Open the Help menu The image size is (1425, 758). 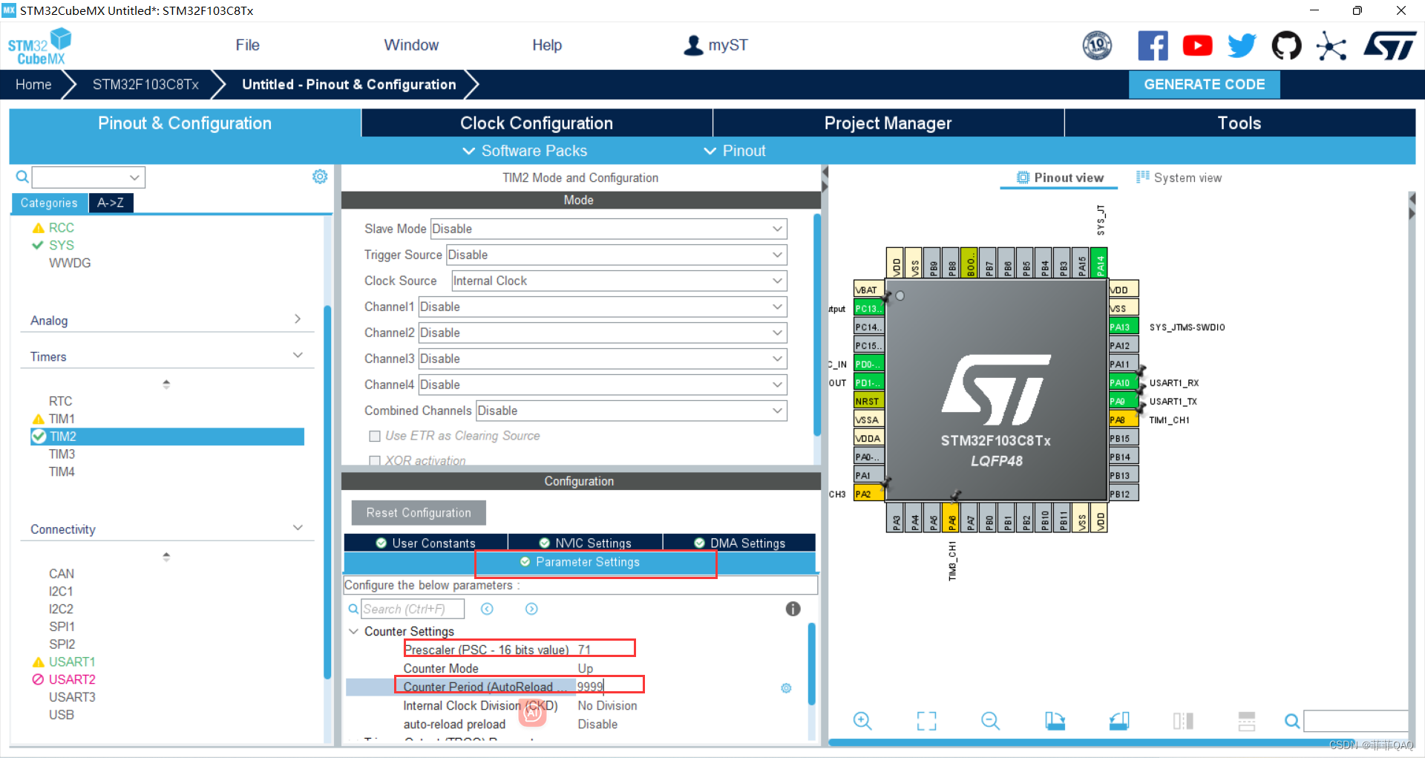point(547,45)
